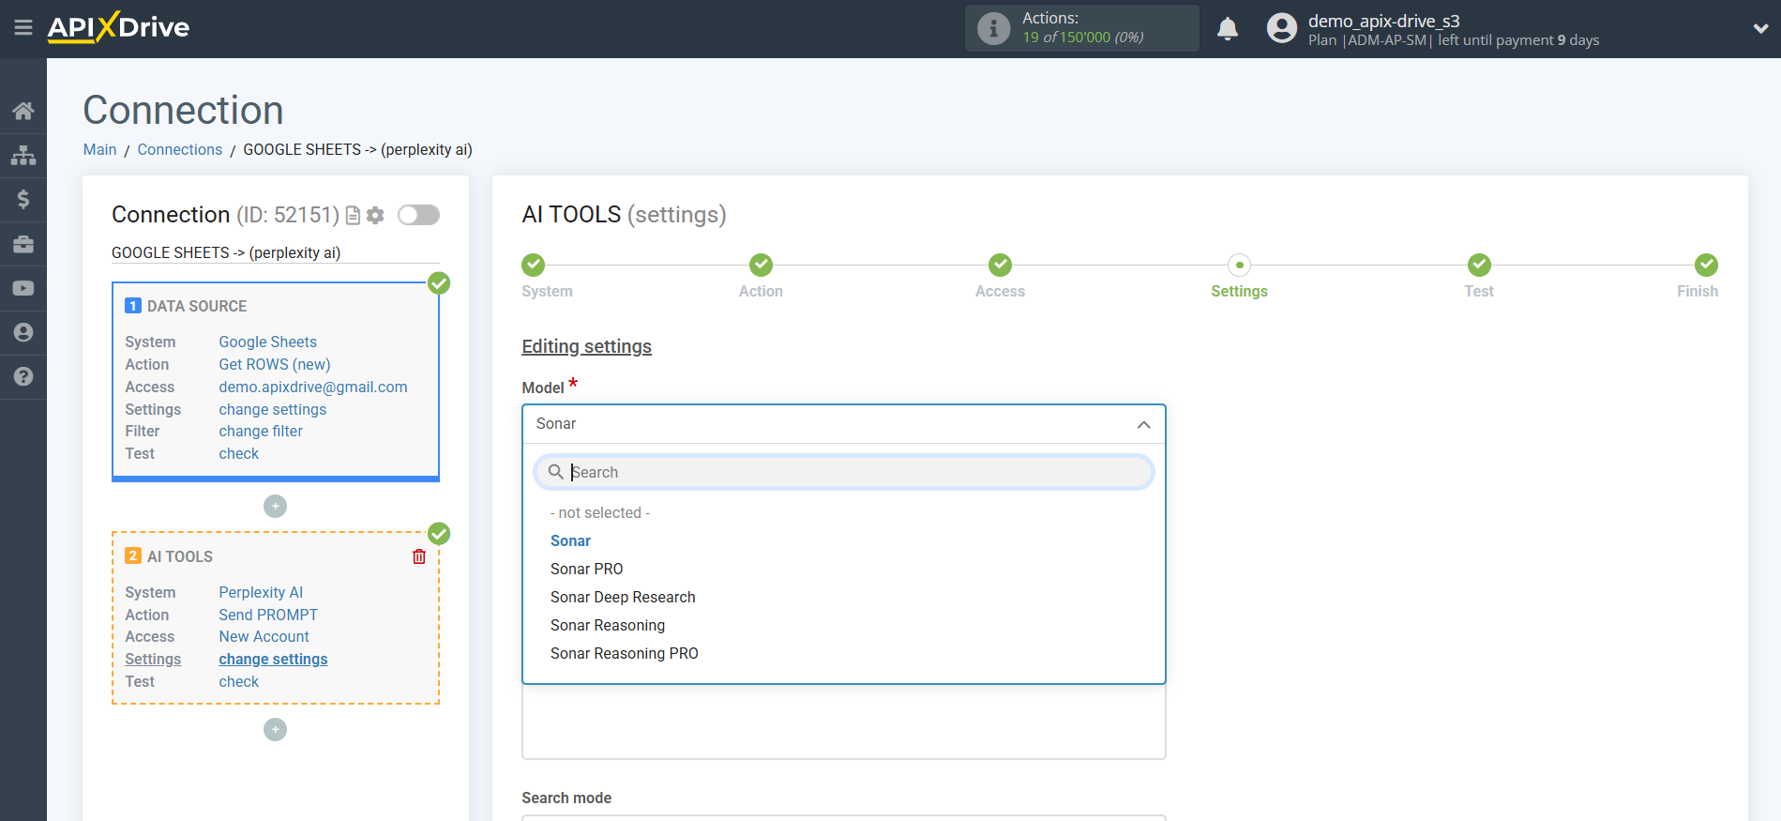Open the billing dollar sidebar icon
The height and width of the screenshot is (821, 1781).
point(23,199)
